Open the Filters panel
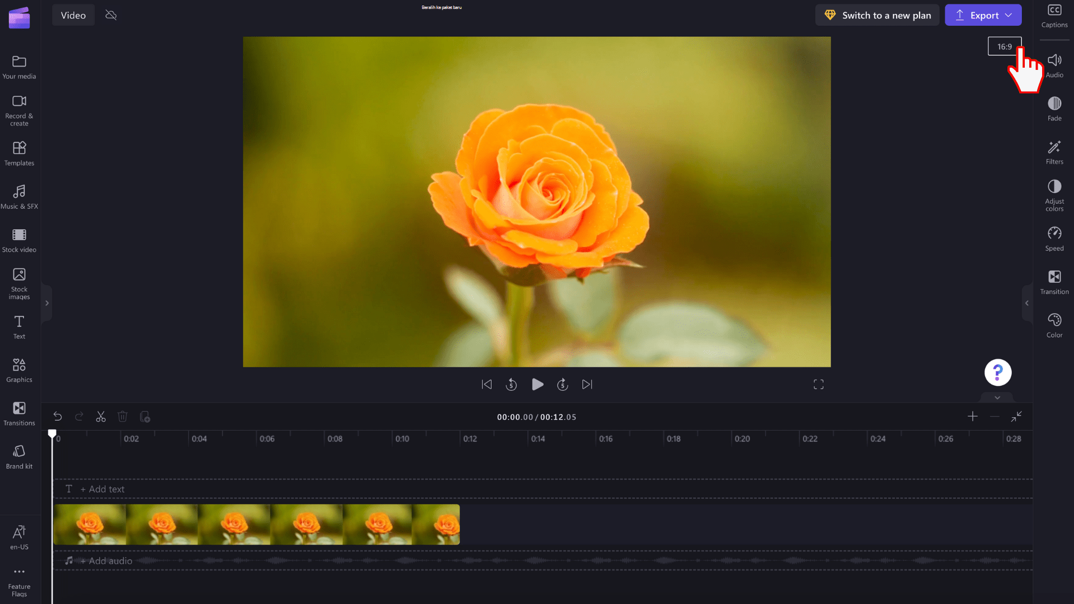 tap(1054, 152)
